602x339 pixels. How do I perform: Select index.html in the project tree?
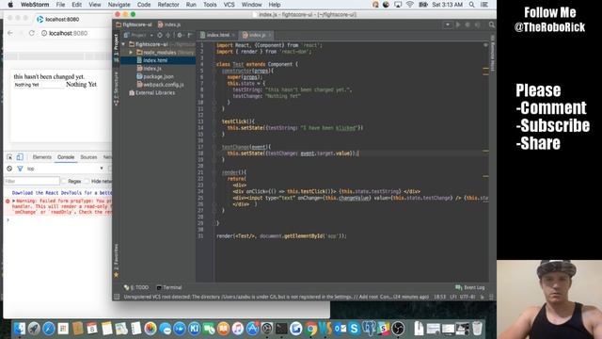pos(155,60)
